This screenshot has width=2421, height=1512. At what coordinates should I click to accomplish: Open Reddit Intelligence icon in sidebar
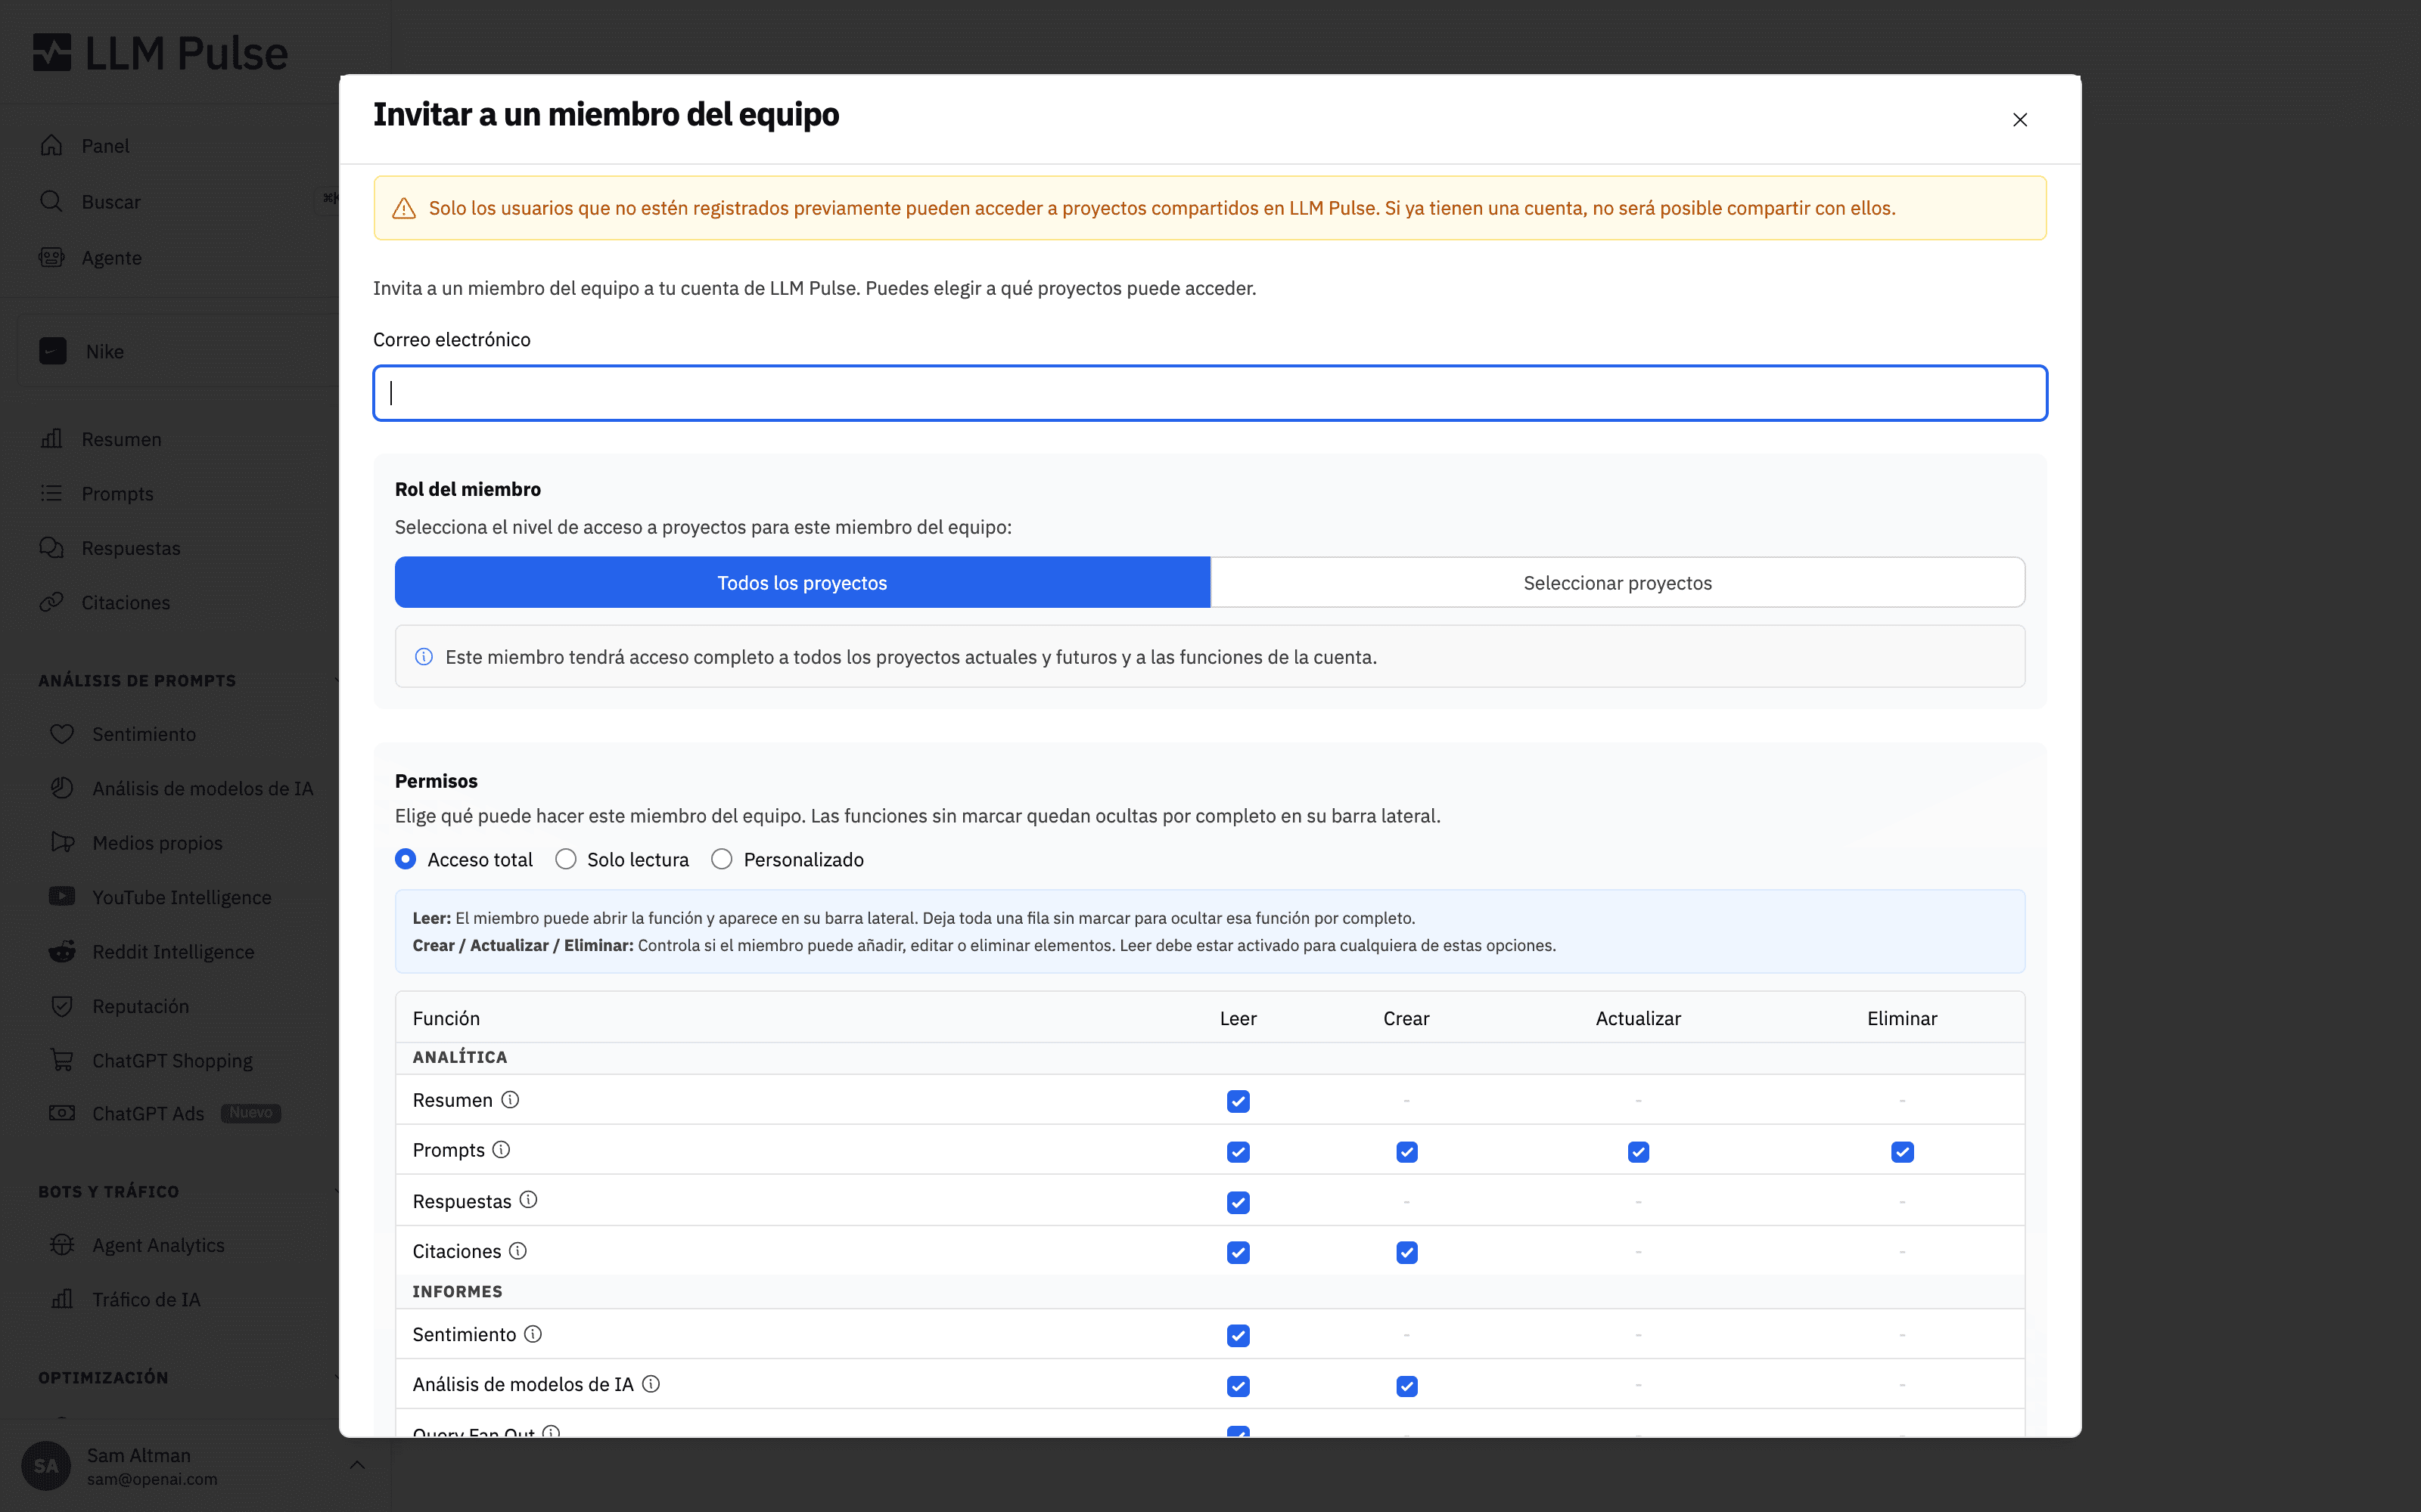[62, 952]
